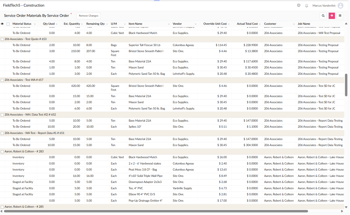This screenshot has height=215, width=350.
Task: Click the horizontal scrollbar thumb
Action: [x=156, y=211]
